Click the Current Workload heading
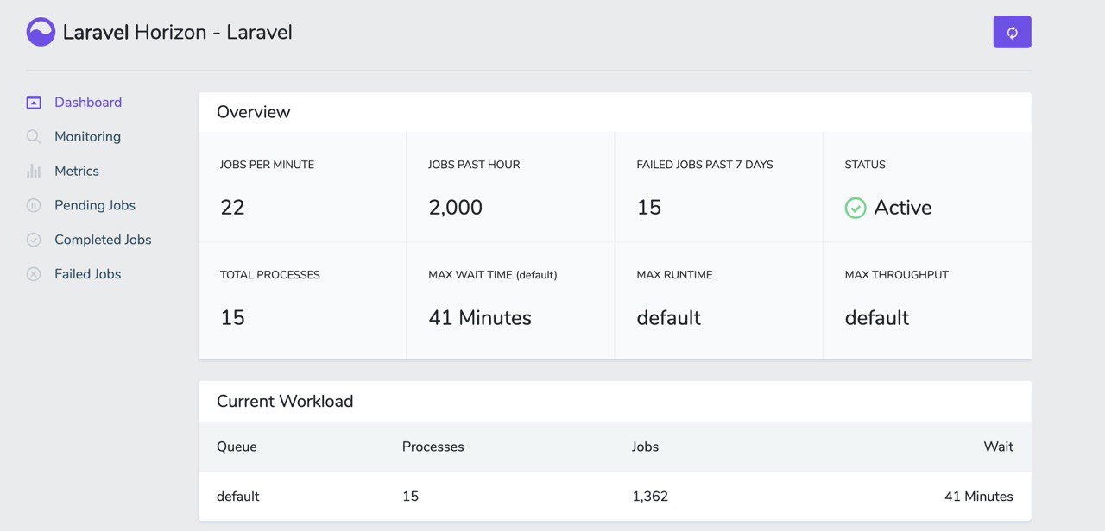This screenshot has width=1105, height=531. pos(285,402)
